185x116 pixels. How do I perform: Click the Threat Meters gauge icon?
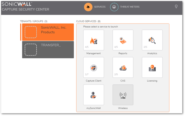[114, 7]
